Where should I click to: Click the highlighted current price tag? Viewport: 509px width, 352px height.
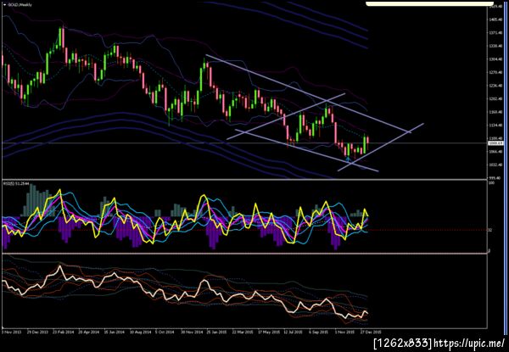(x=496, y=142)
